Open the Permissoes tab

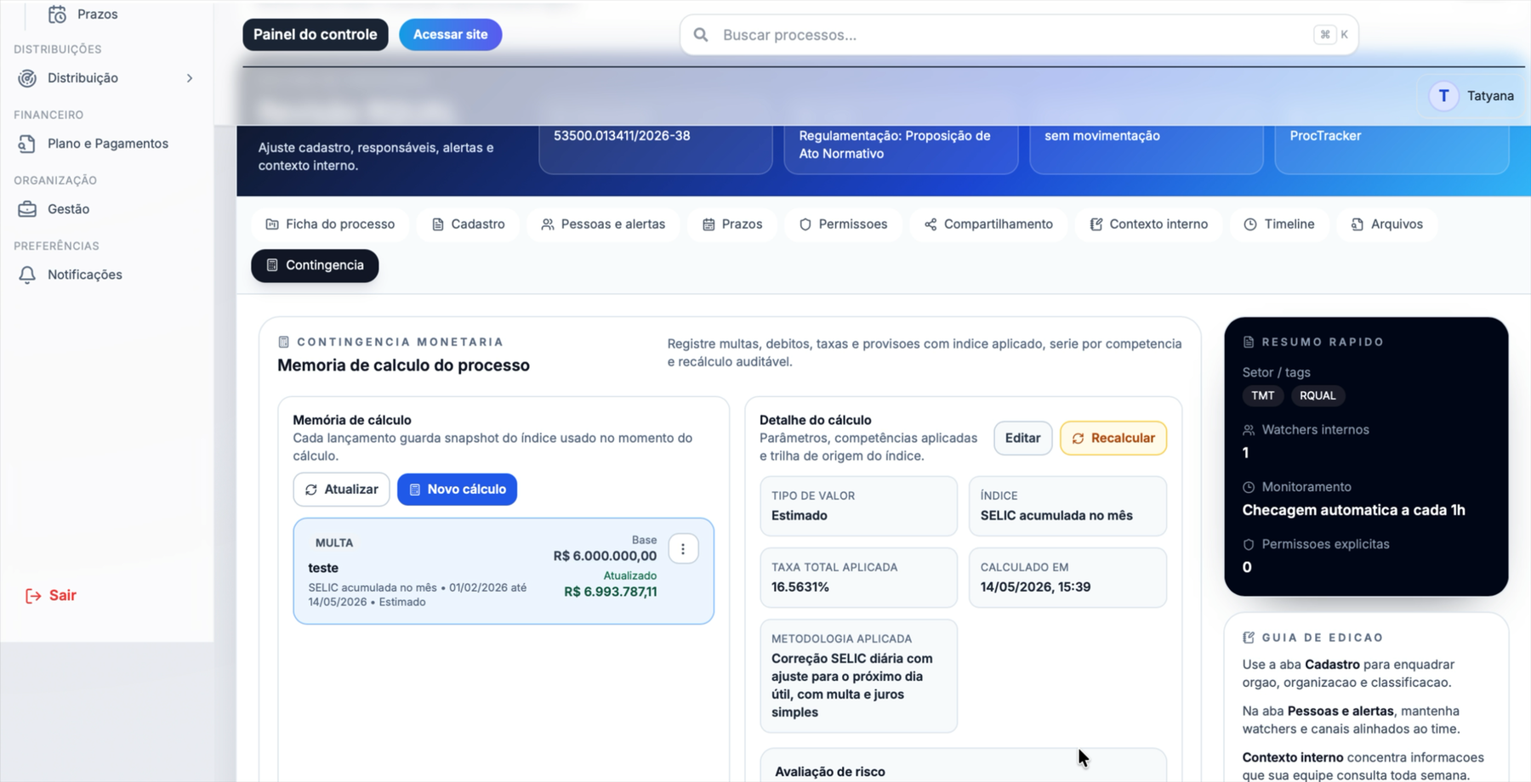pos(843,224)
